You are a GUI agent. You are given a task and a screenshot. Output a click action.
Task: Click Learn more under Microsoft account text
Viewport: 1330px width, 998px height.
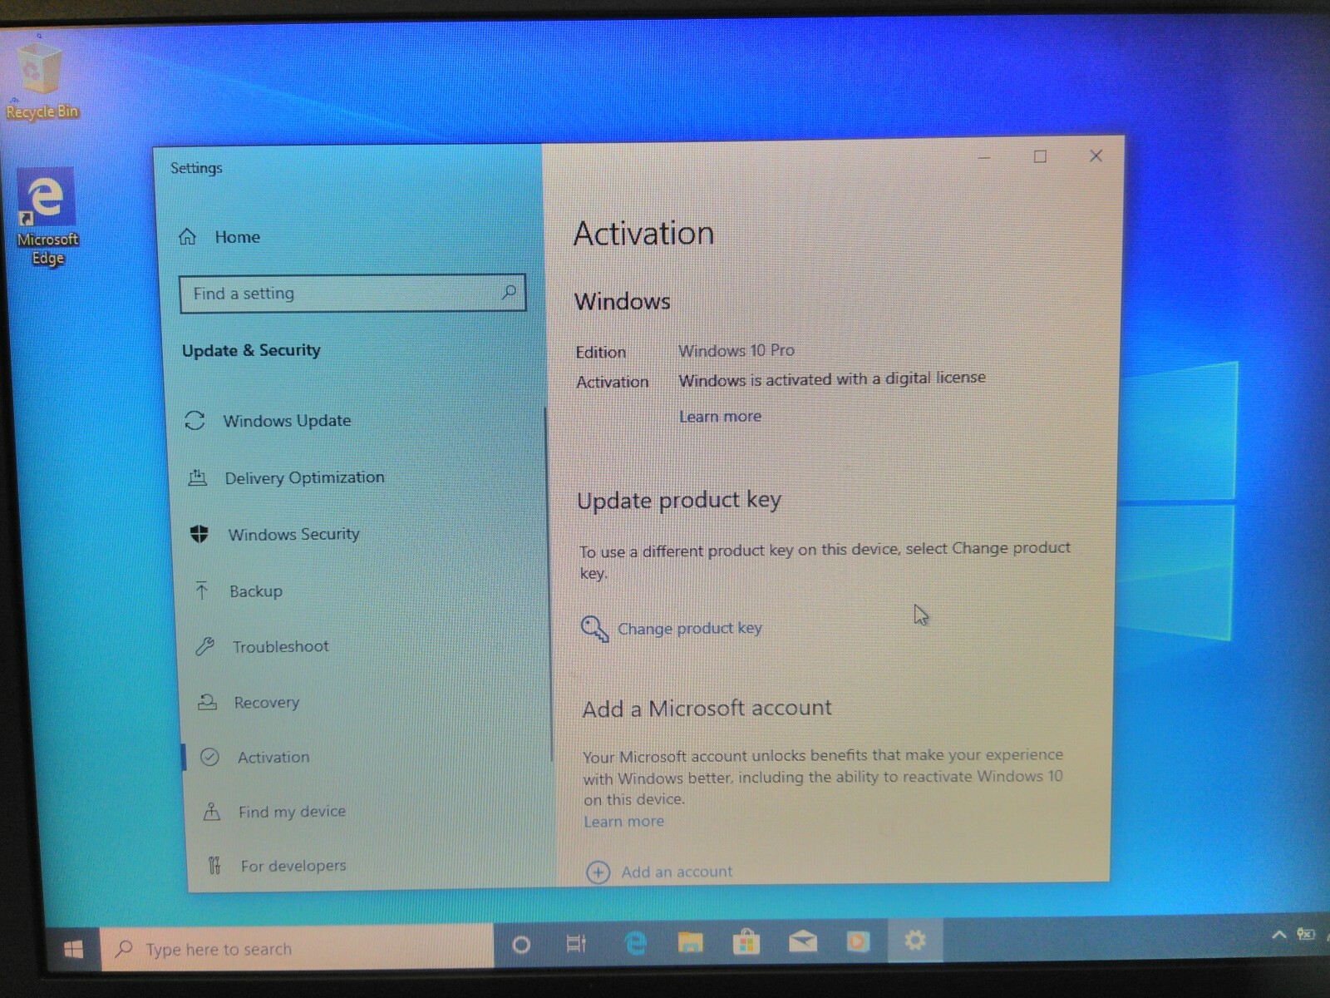623,822
